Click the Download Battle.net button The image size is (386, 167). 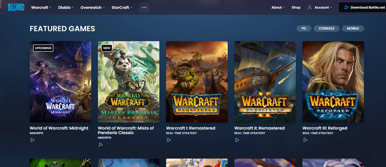pos(362,7)
